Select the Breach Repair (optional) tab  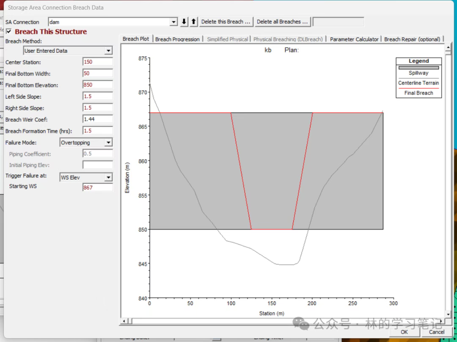coord(412,39)
